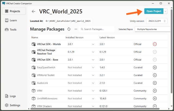Expand version dropdown for Package Resolver Tool
The width and height of the screenshot is (174, 111).
pos(93,52)
